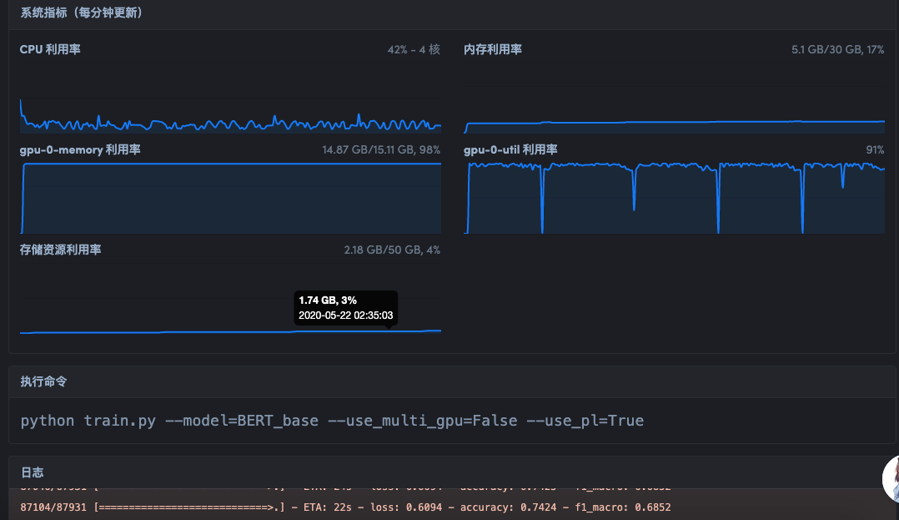
Task: Select the gpu-0-util 利用率 title
Action: [x=510, y=150]
